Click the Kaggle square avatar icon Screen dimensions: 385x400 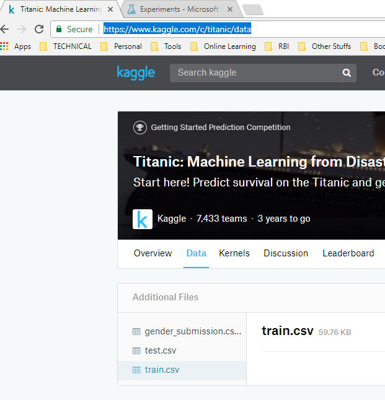(143, 219)
